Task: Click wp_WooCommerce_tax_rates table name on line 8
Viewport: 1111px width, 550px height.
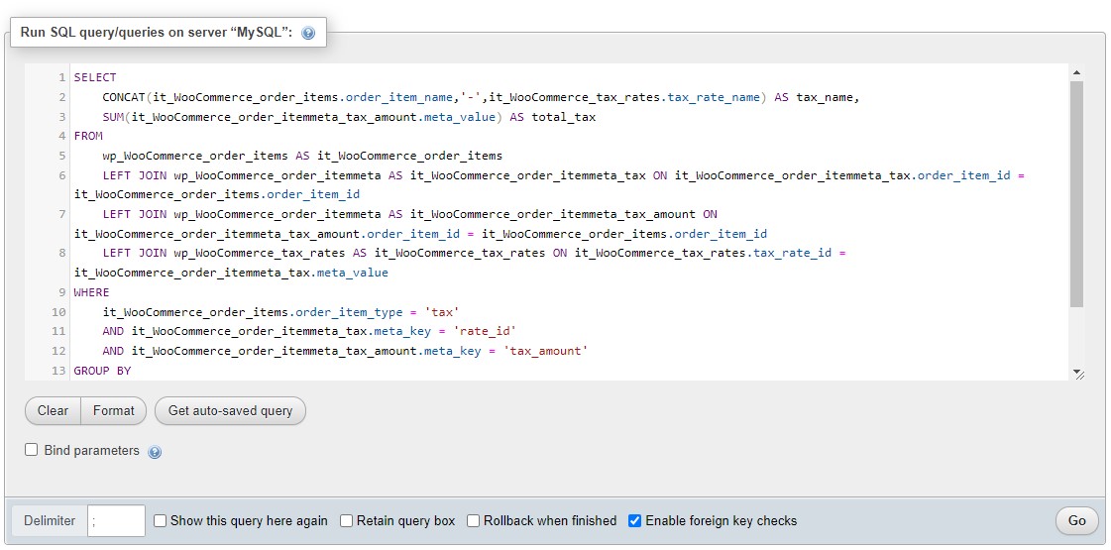Action: click(x=260, y=253)
